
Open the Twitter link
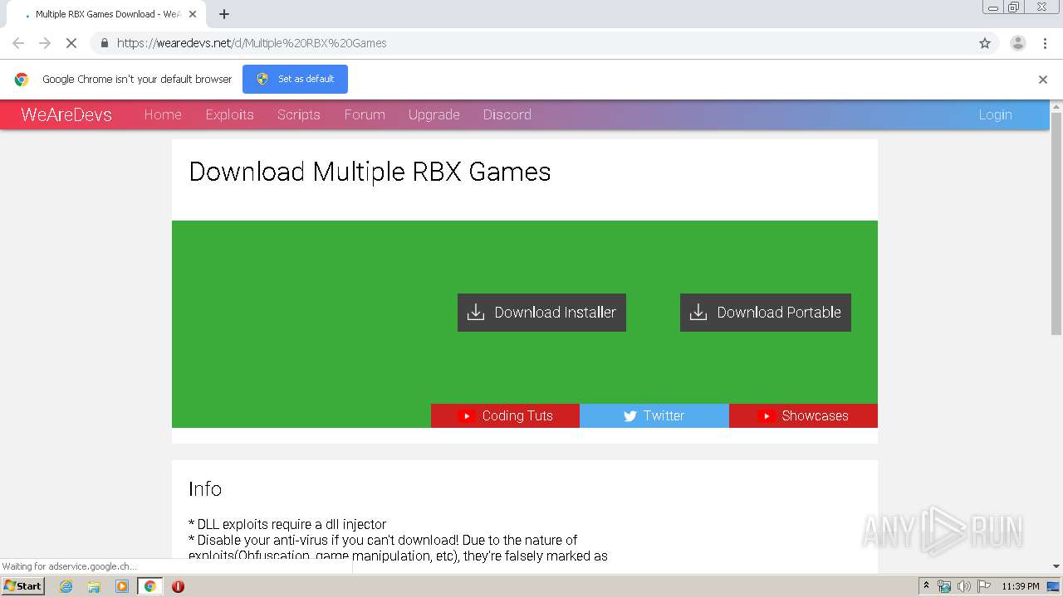pos(654,415)
